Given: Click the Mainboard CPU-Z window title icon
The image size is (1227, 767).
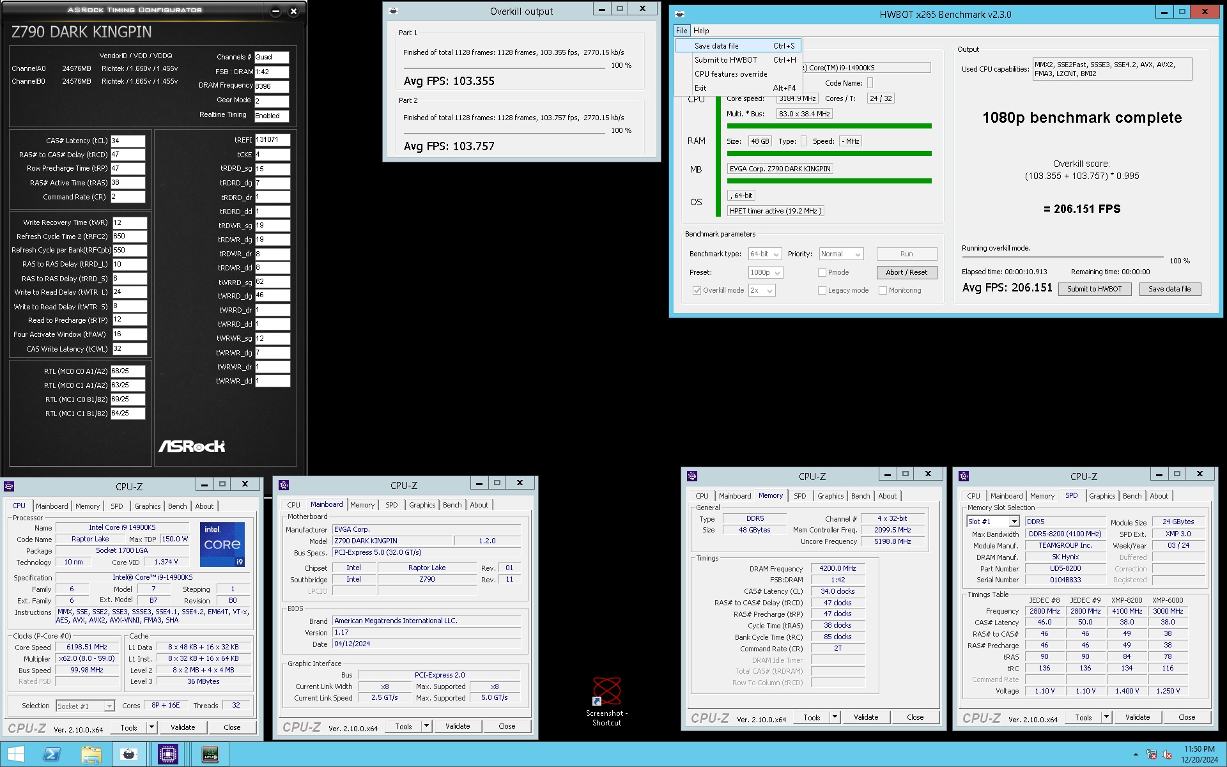Looking at the screenshot, I should click(x=284, y=485).
